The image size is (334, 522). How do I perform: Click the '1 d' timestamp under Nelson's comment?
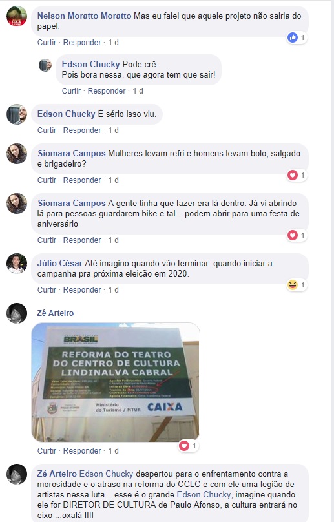click(114, 43)
